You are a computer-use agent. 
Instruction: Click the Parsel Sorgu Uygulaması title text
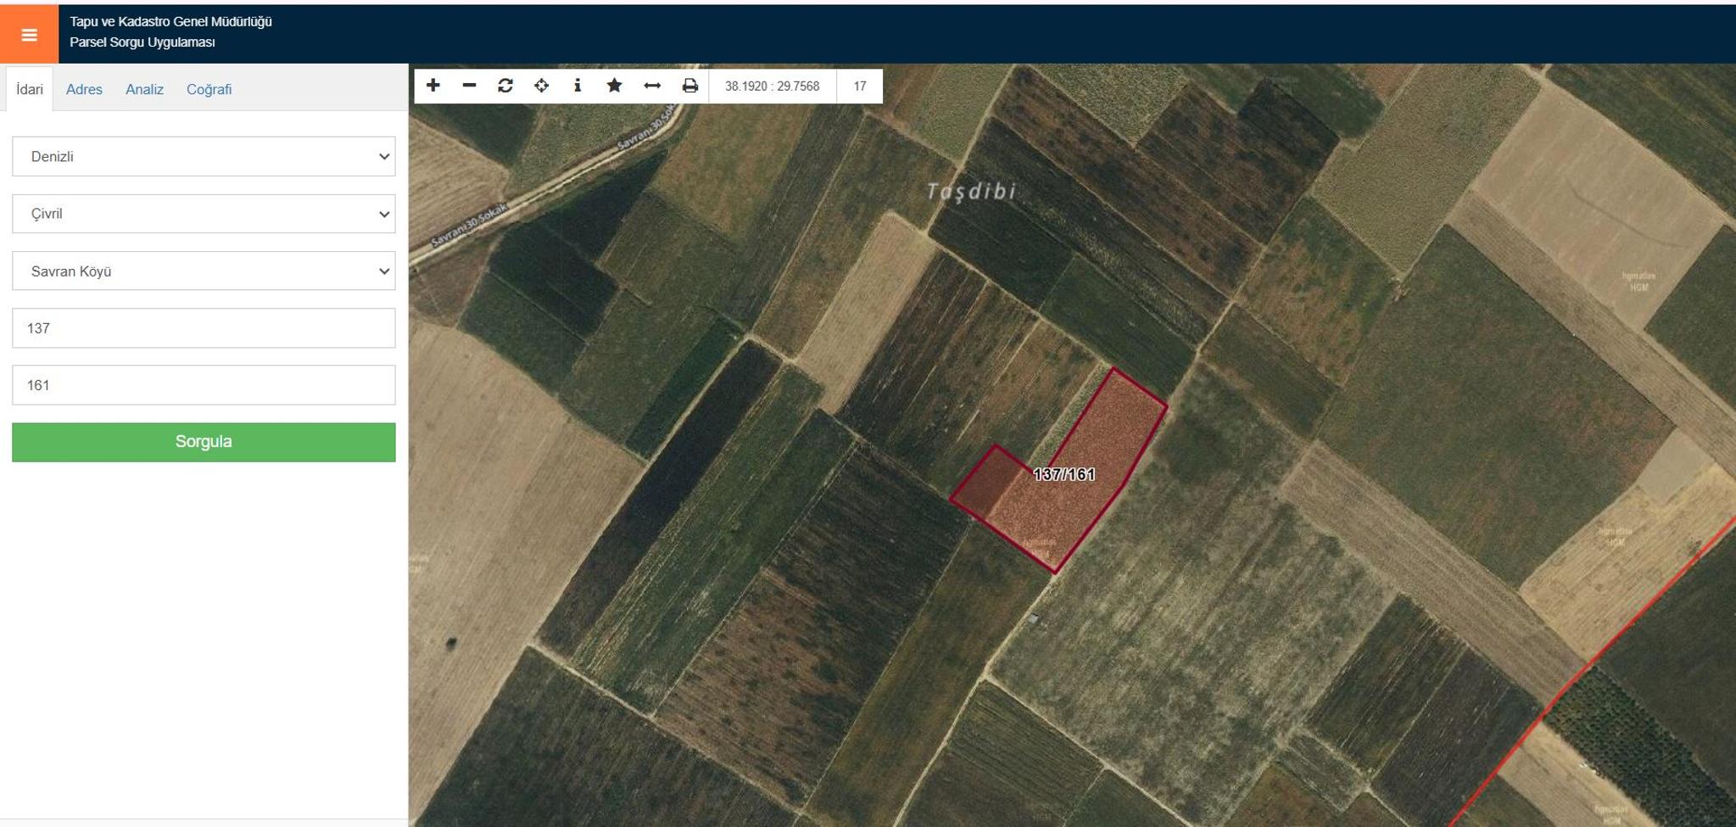(x=142, y=42)
